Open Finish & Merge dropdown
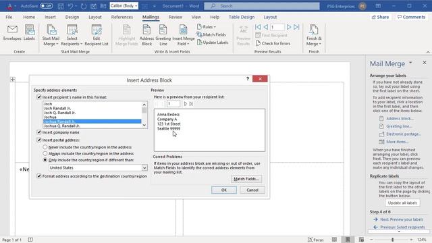Image resolution: width=432 pixels, height=243 pixels. point(314,35)
